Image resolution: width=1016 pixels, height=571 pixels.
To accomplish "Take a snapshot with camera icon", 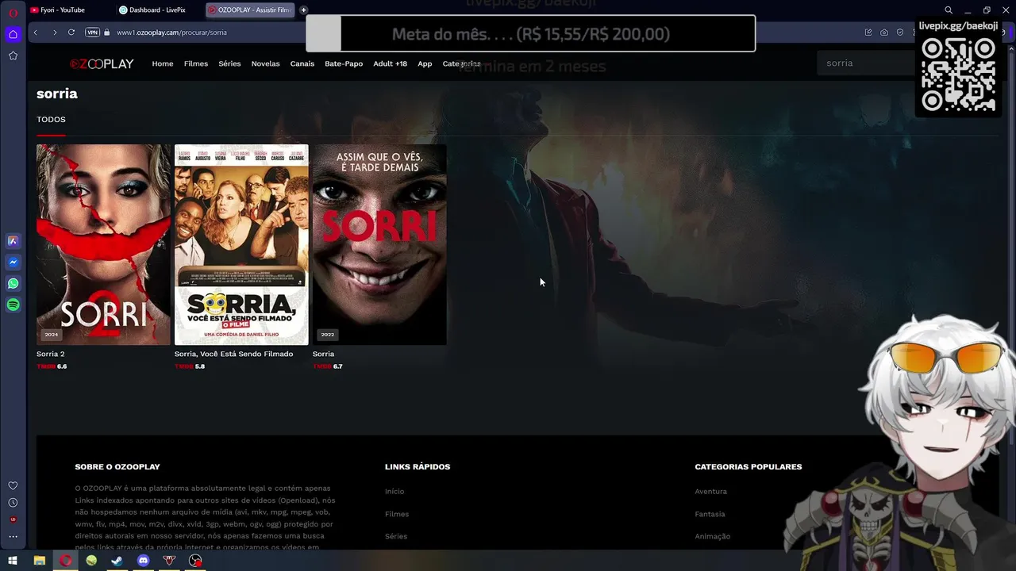I will click(x=884, y=33).
